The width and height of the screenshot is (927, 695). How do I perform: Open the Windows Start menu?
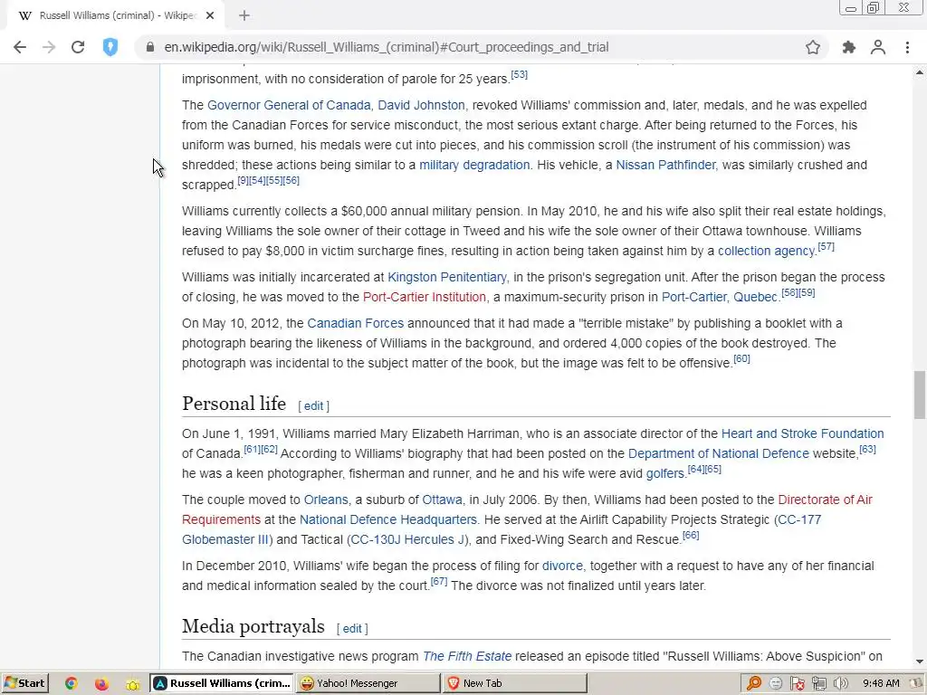click(24, 683)
